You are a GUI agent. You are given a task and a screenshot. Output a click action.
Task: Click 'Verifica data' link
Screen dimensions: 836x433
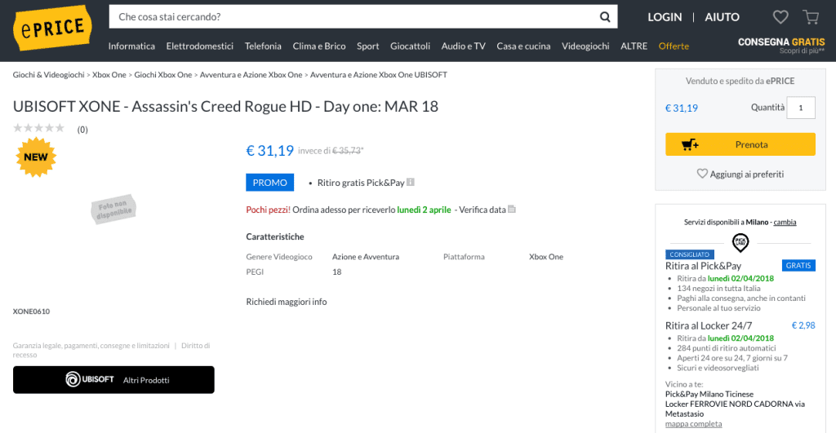pyautogui.click(x=482, y=210)
